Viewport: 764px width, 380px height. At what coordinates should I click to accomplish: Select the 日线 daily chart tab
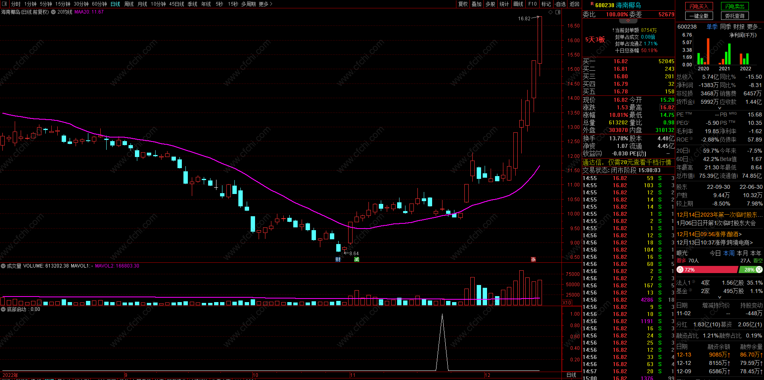coord(115,4)
